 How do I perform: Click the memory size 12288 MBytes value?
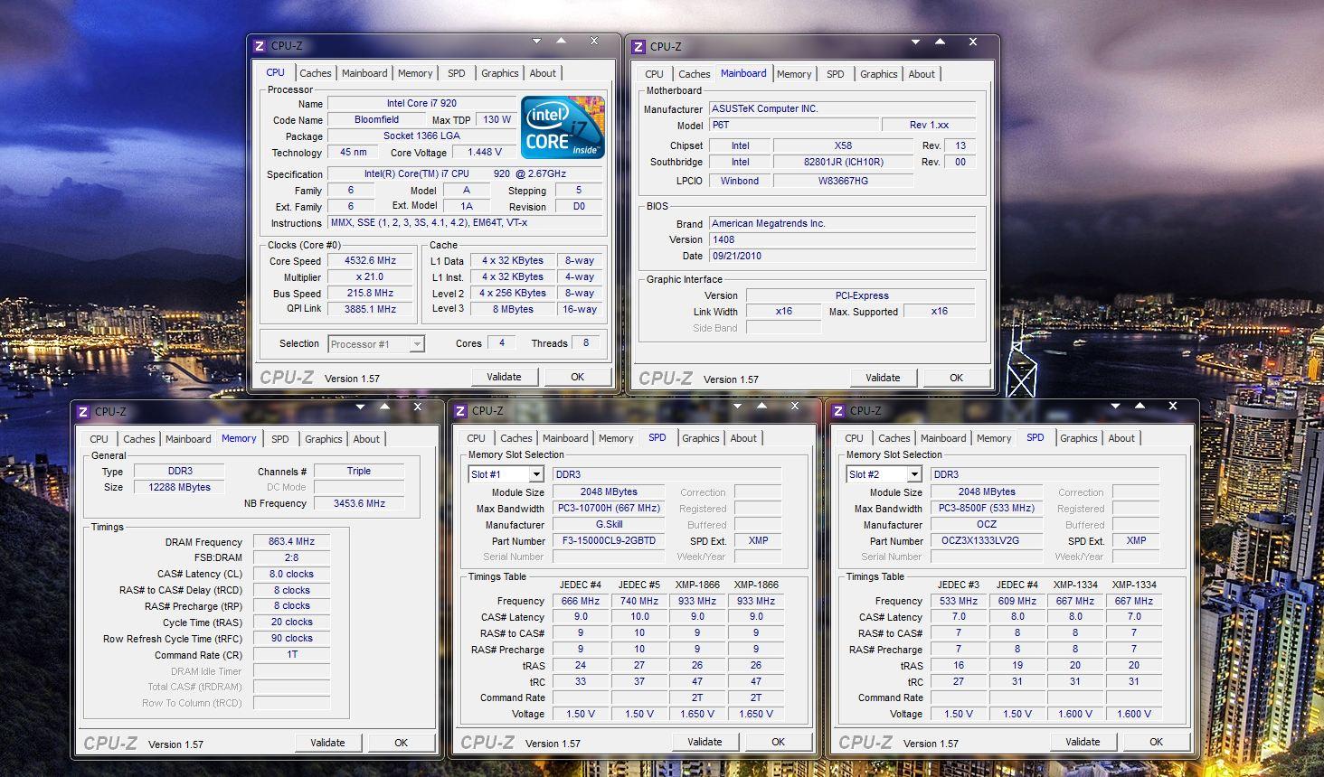[x=179, y=487]
